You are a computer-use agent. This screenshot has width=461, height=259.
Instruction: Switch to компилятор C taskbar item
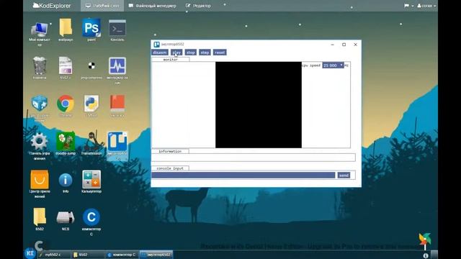(x=122, y=255)
